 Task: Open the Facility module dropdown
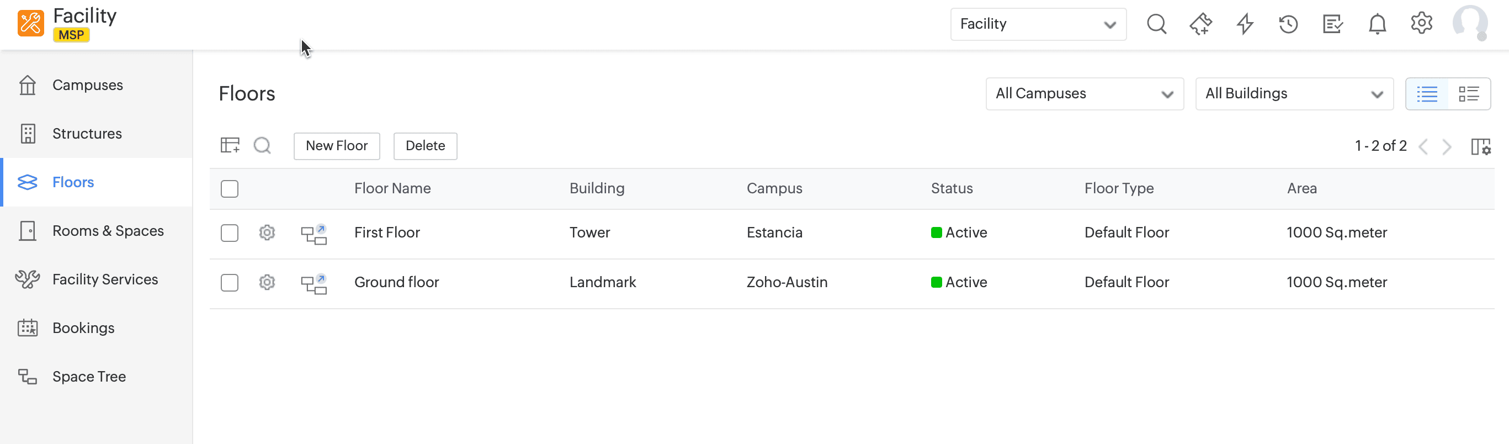pyautogui.click(x=1038, y=24)
